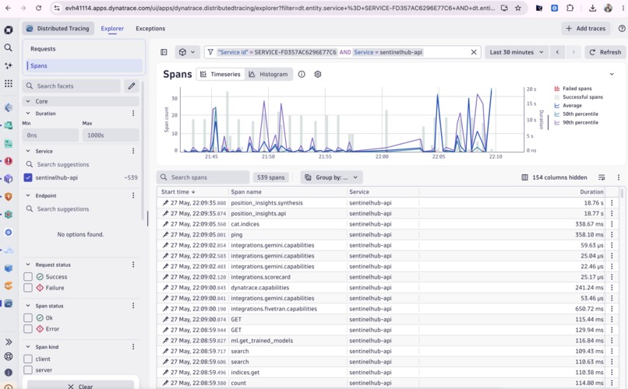
Task: Open the apps grid launcher in sidebar
Action: pos(8,83)
